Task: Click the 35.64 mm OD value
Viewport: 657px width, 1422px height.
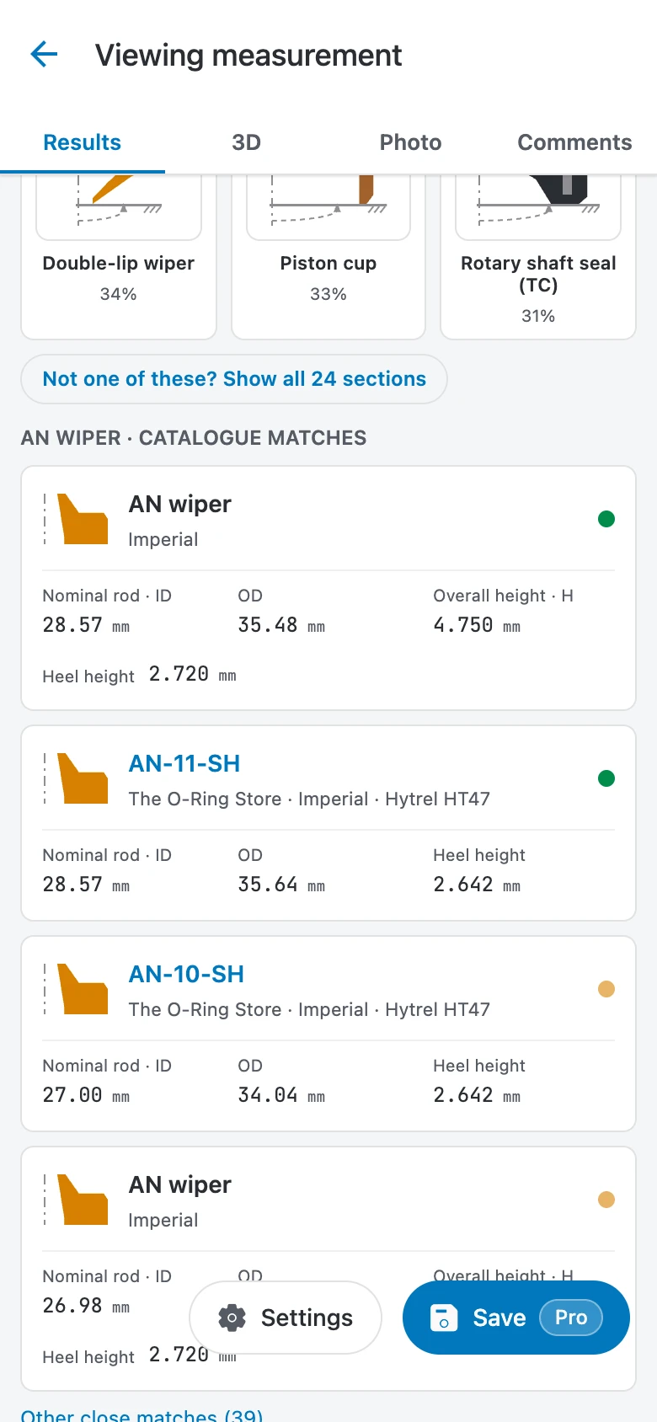Action: click(281, 885)
